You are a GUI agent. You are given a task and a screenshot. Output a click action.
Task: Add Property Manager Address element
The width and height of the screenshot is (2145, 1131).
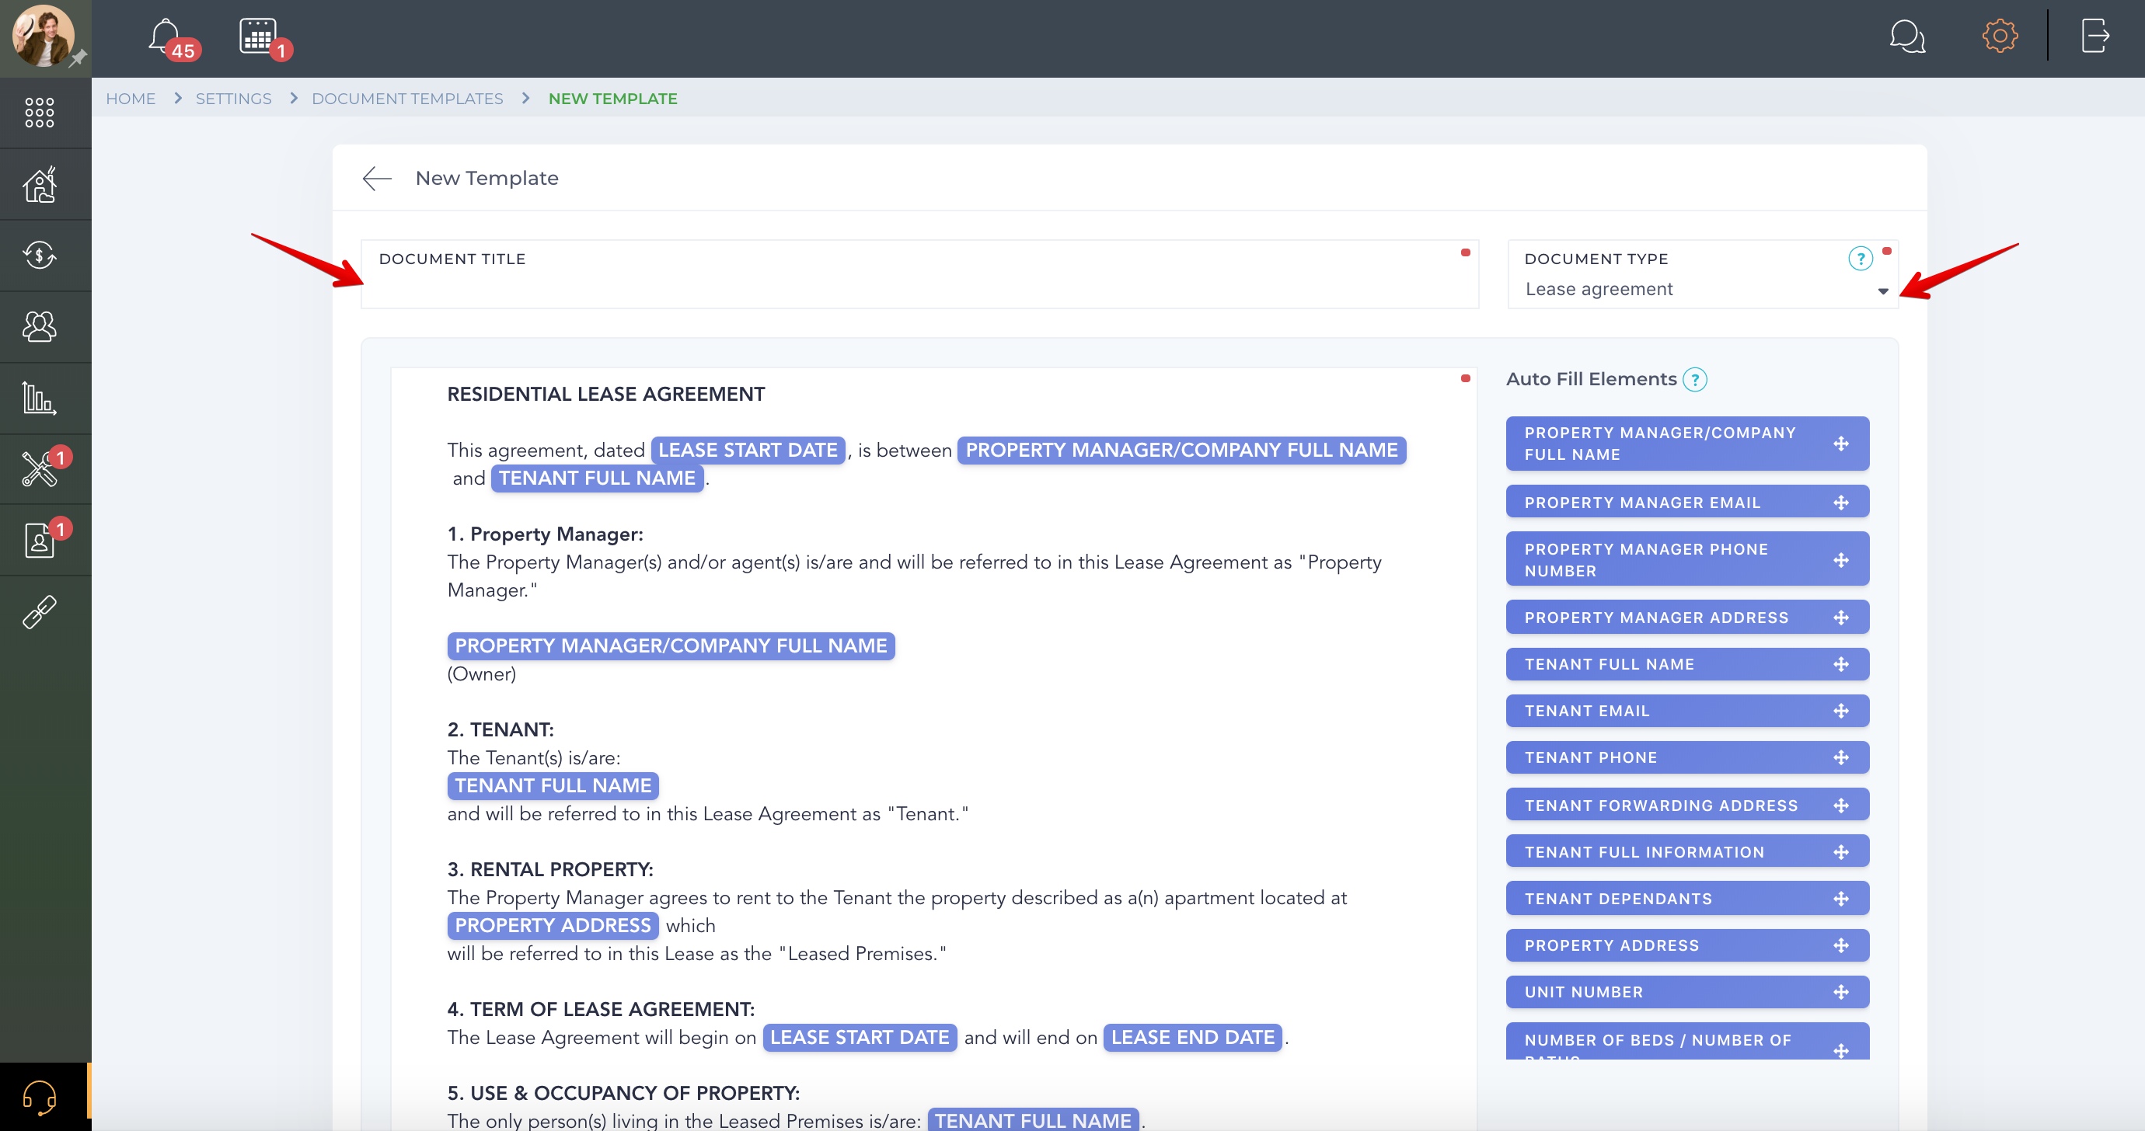[1687, 618]
